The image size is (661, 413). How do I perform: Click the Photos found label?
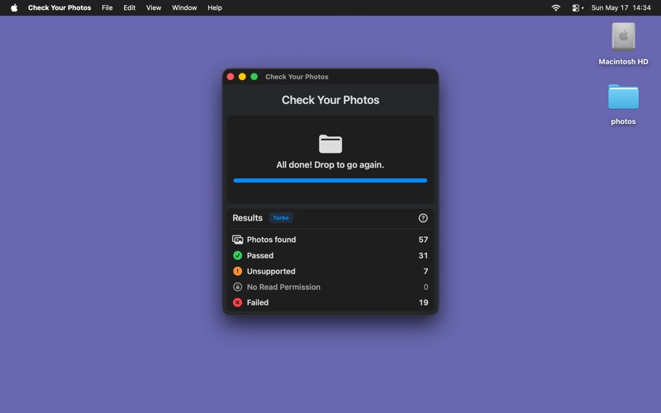[271, 240]
